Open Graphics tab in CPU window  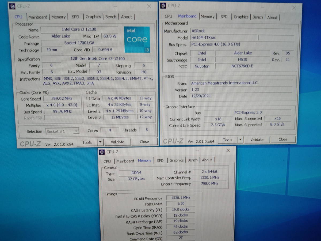point(93,17)
